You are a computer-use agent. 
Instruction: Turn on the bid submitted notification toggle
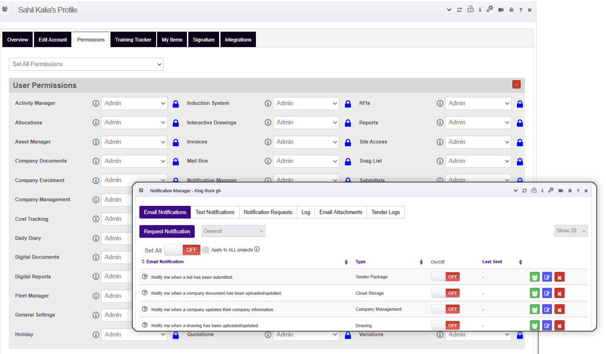point(445,277)
